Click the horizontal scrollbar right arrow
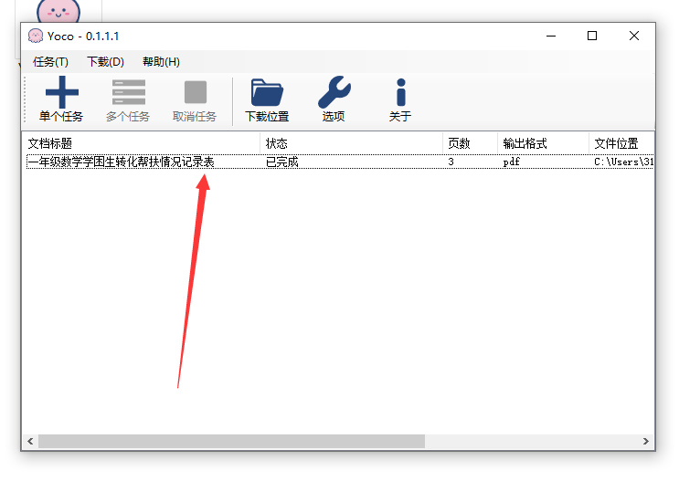The image size is (679, 491). (647, 441)
